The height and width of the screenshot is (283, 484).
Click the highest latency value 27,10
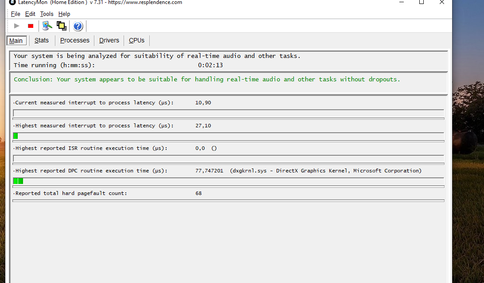tap(203, 126)
